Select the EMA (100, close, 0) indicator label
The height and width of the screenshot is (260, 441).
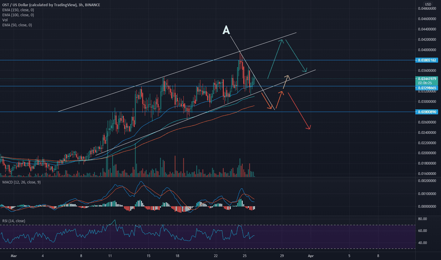18,15
